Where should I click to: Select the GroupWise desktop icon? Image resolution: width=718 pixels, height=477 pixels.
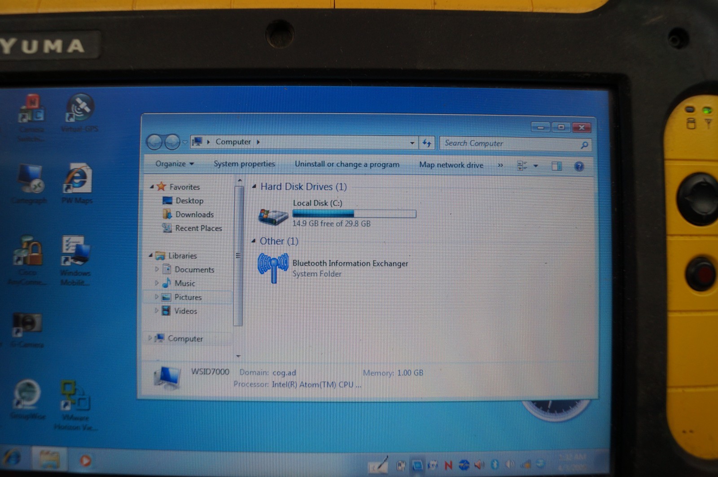point(27,399)
